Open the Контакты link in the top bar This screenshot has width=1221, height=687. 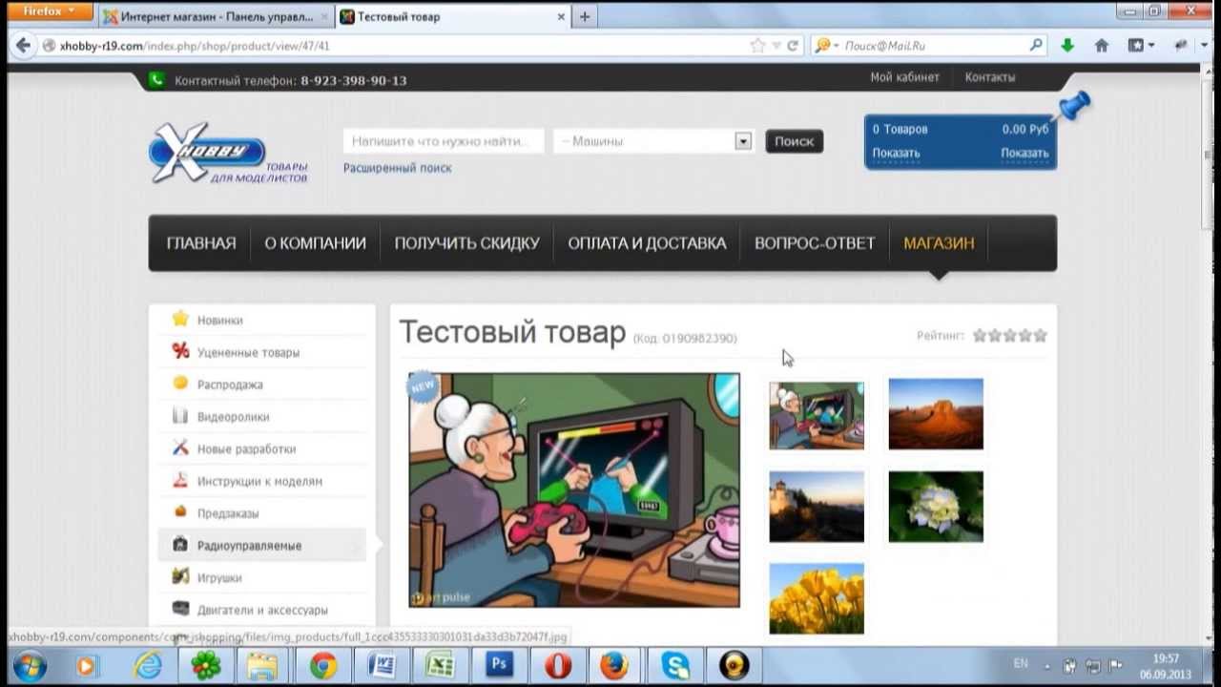[x=990, y=77]
